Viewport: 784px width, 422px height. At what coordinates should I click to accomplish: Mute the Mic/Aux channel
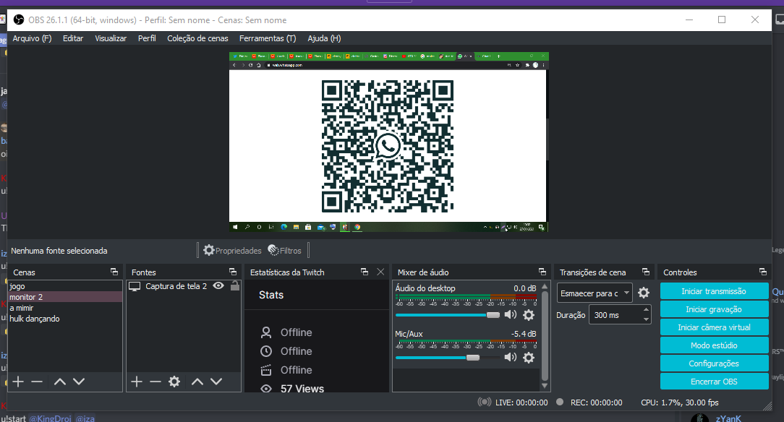(511, 358)
